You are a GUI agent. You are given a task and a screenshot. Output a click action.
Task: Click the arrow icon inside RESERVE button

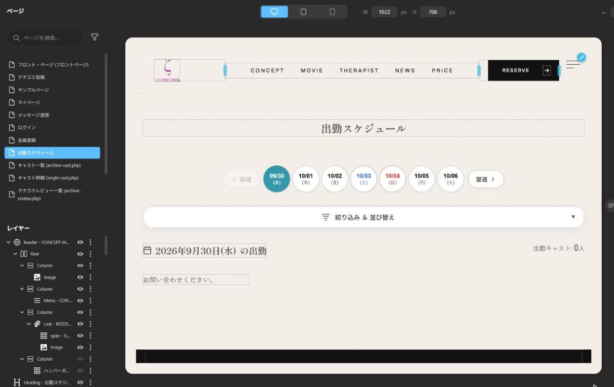point(546,71)
